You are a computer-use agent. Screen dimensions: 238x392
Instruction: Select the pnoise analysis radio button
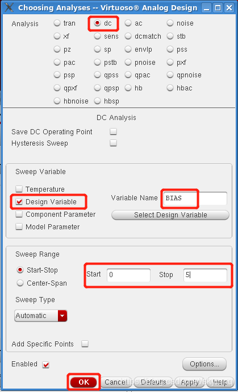click(x=128, y=62)
